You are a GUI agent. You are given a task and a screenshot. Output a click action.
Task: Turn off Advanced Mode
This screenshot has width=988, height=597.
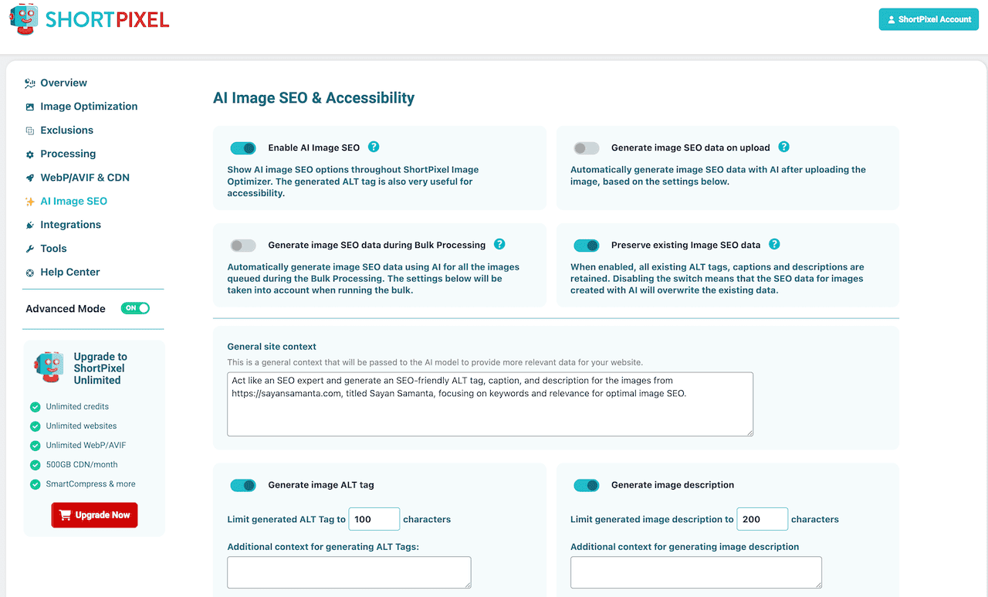(135, 307)
